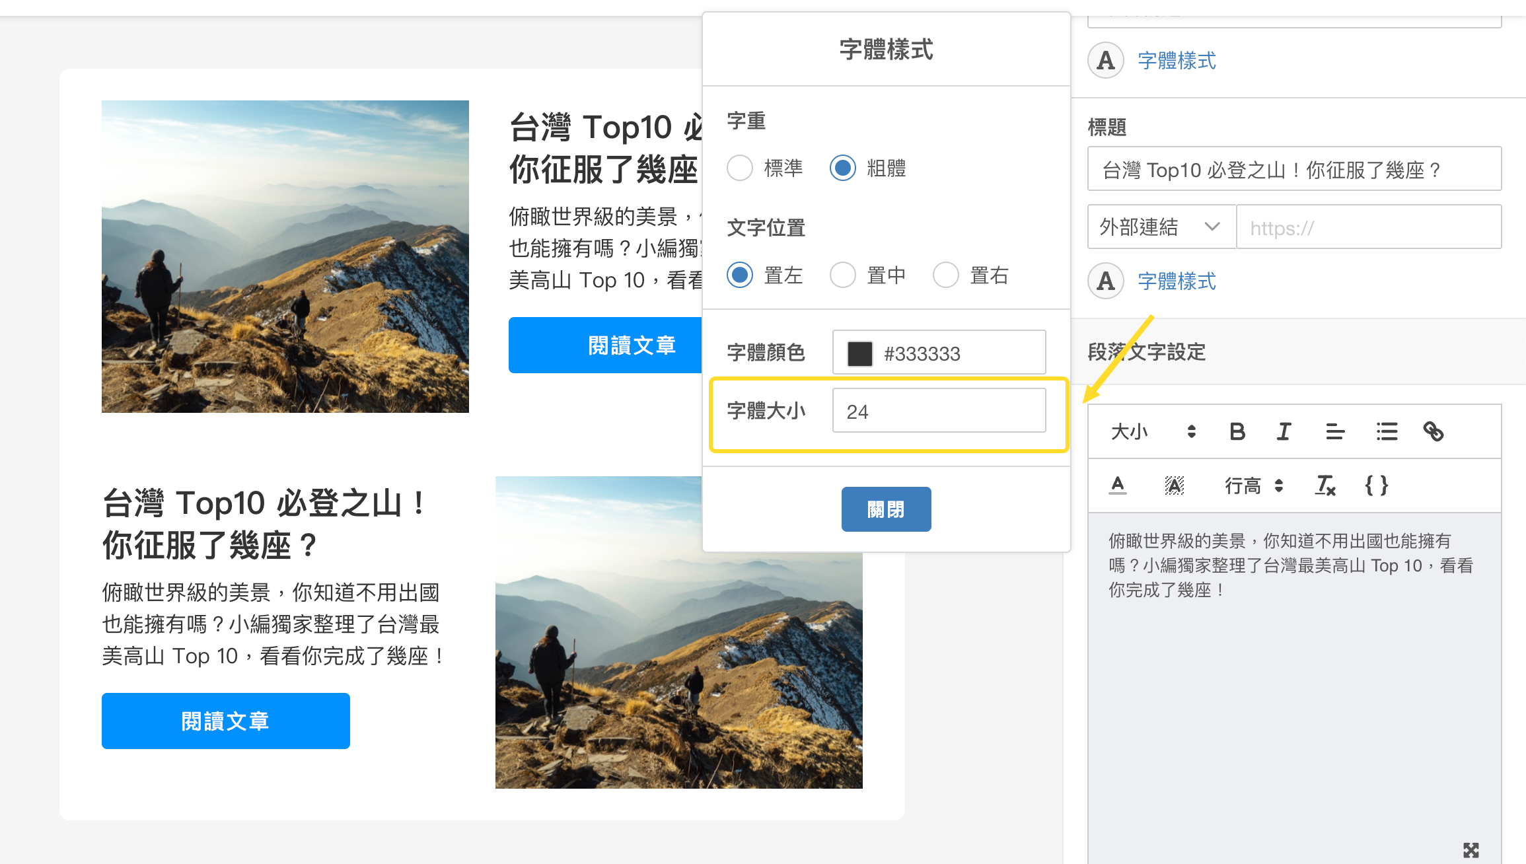Screen dimensions: 1526x864
Task: Open the text alignment tool
Action: (1335, 432)
